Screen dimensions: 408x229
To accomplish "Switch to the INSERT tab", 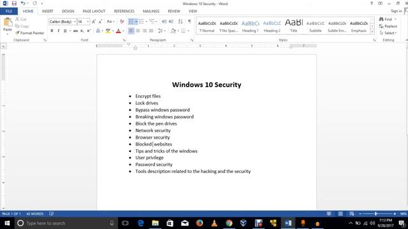I will (x=47, y=11).
